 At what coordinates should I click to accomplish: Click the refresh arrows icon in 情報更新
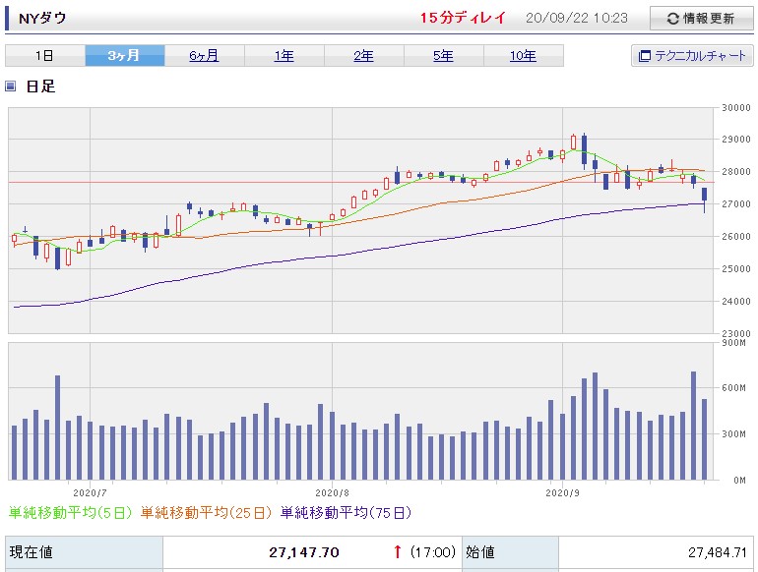672,19
